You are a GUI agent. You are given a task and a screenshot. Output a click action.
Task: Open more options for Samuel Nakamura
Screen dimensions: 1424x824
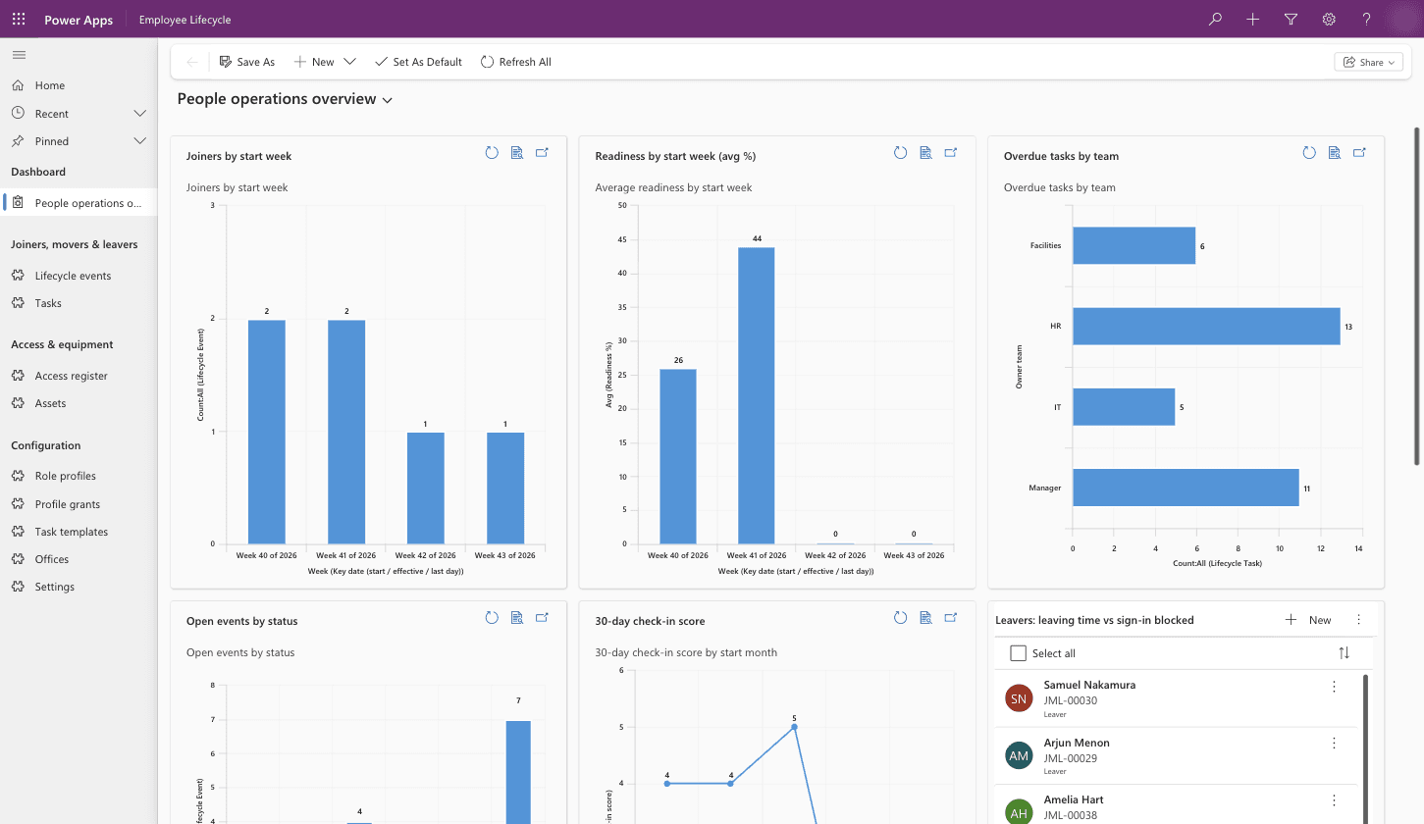(x=1334, y=687)
